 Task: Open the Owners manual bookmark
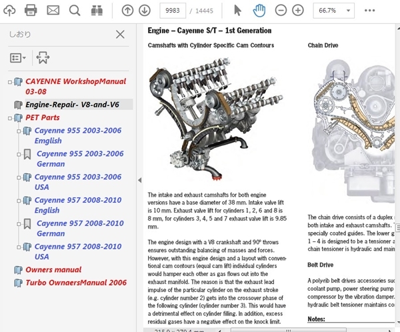53,269
